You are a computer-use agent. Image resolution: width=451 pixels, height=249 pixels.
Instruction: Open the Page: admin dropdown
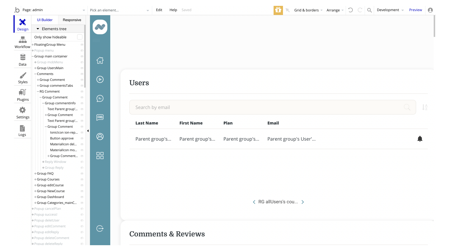click(53, 10)
